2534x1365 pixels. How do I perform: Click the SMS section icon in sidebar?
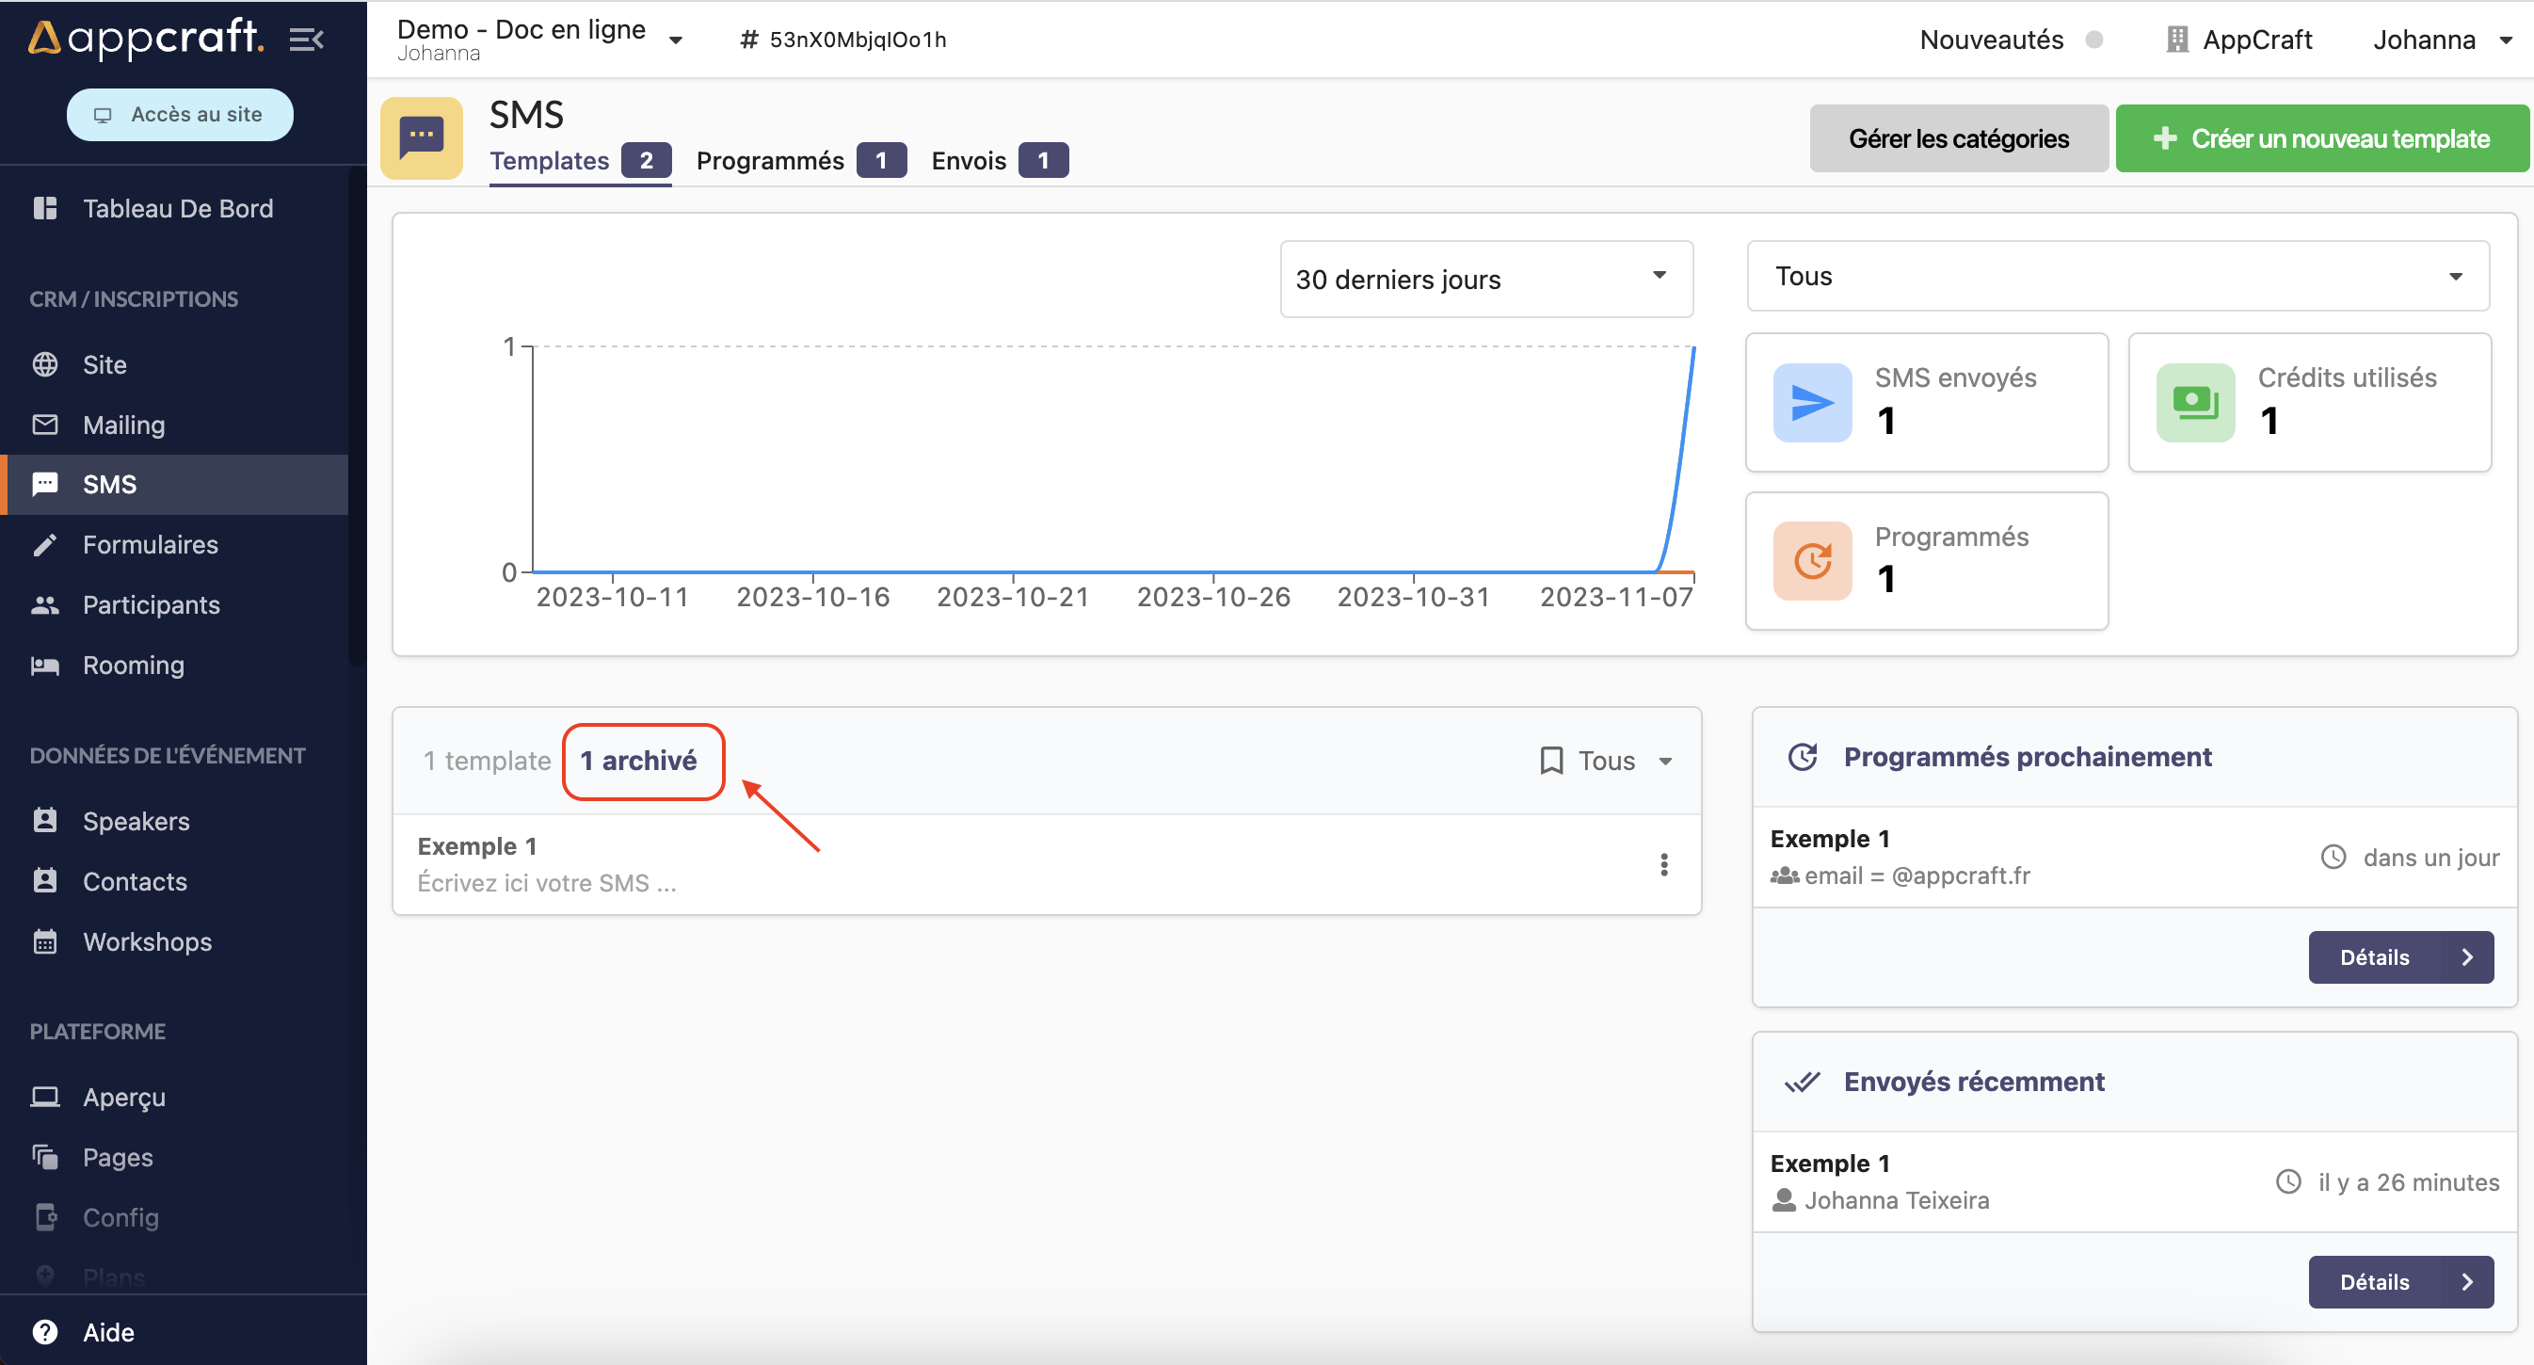[x=45, y=484]
